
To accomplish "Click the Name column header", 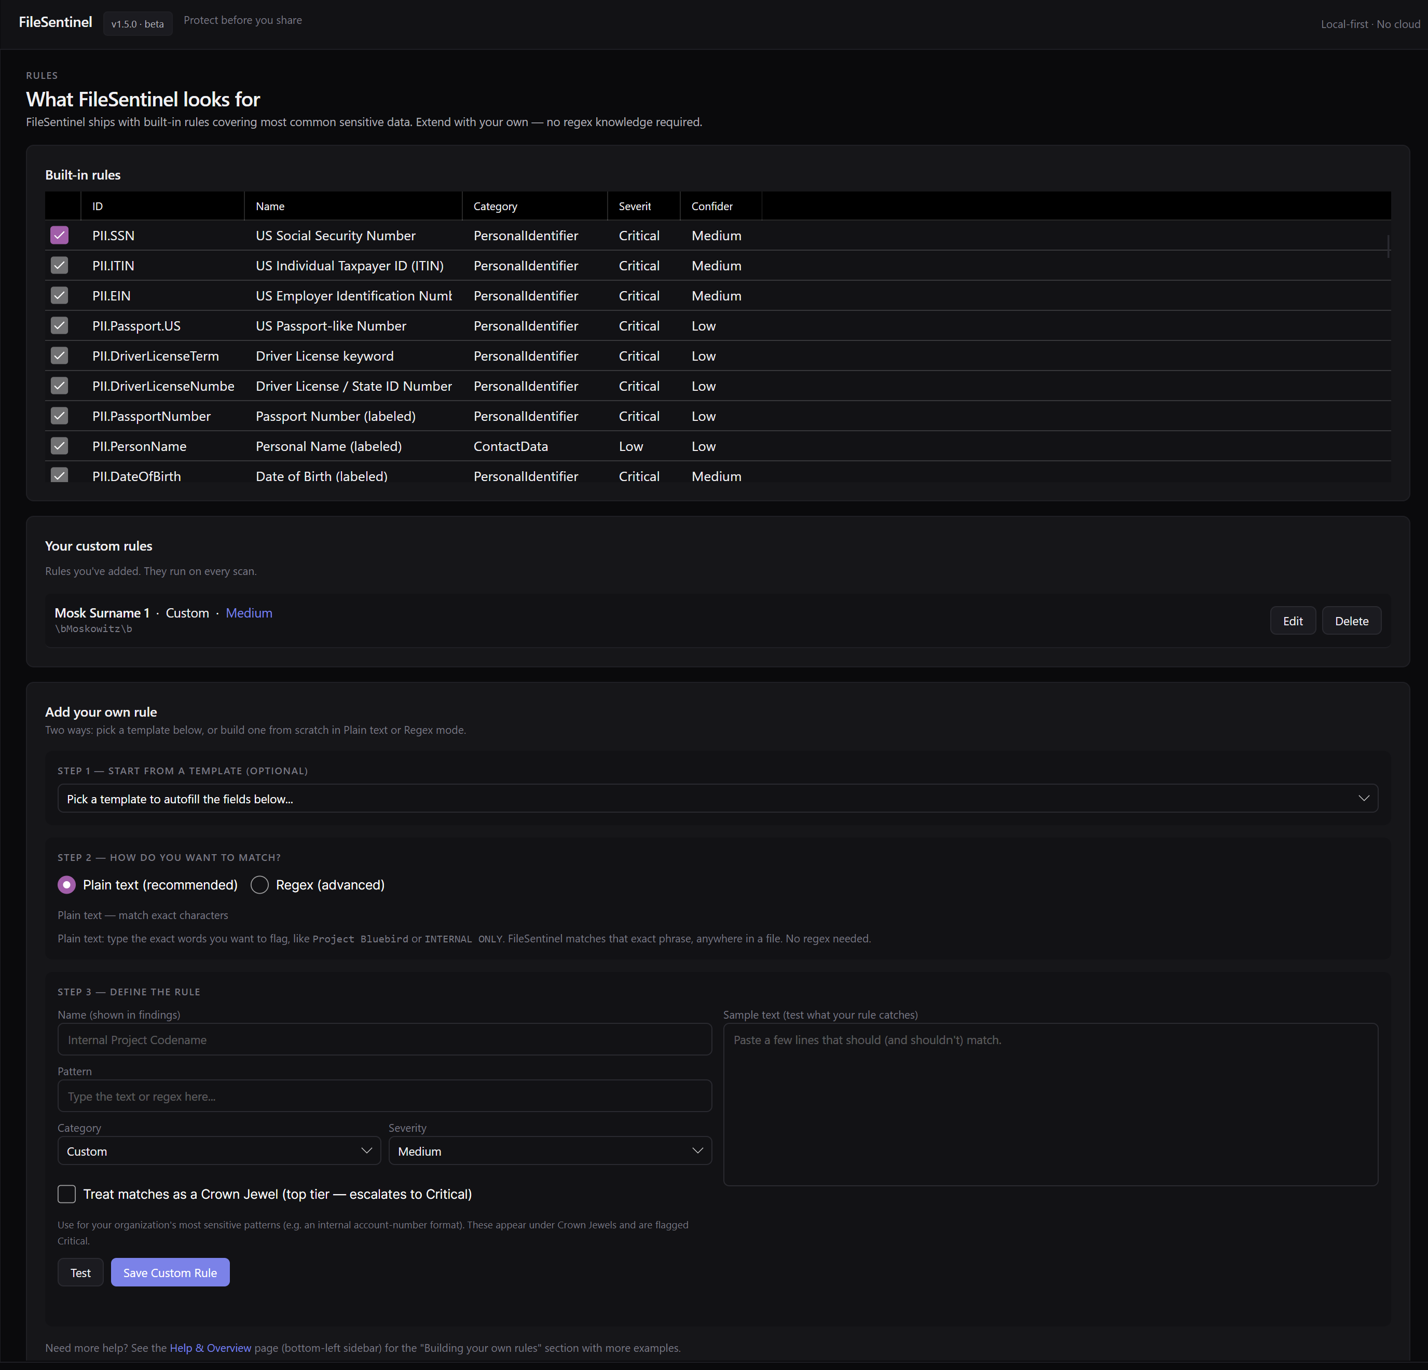I will click(353, 206).
